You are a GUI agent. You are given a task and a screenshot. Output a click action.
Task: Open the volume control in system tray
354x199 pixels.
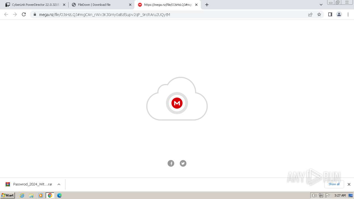pyautogui.click(x=314, y=195)
